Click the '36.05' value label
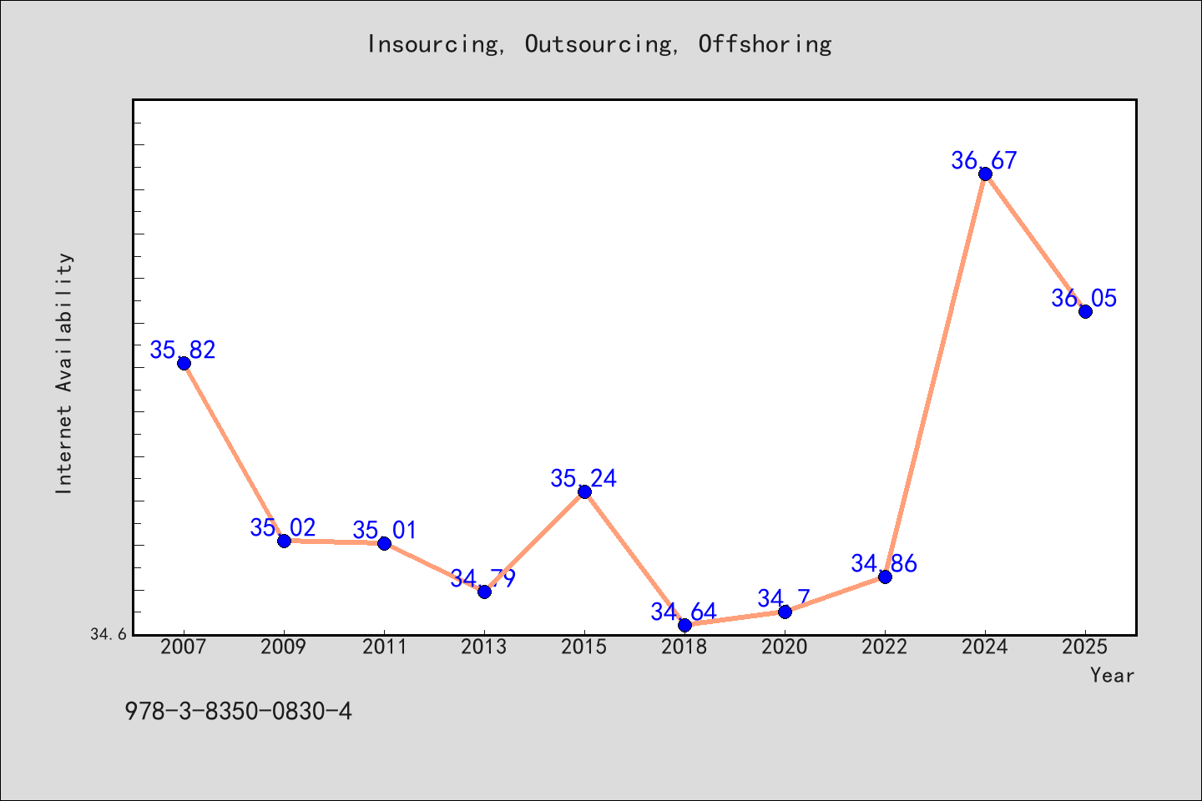This screenshot has width=1202, height=801. 1084,298
